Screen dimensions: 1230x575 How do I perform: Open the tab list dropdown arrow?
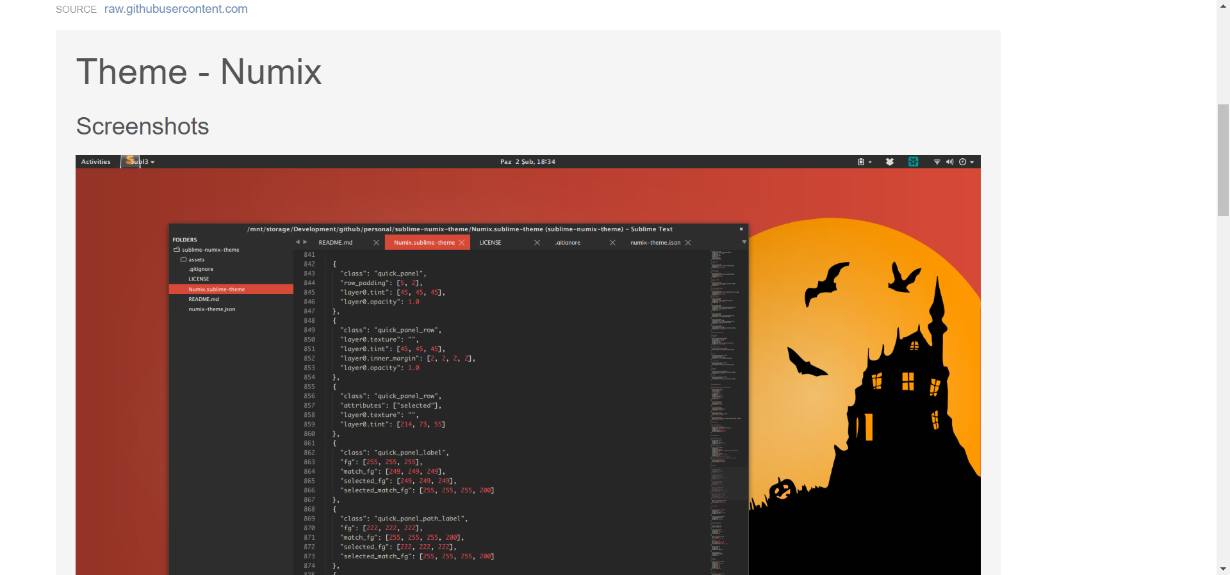click(744, 242)
